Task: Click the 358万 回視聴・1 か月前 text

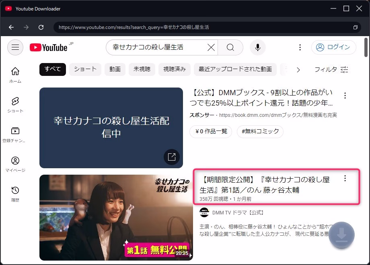Action: pos(225,199)
